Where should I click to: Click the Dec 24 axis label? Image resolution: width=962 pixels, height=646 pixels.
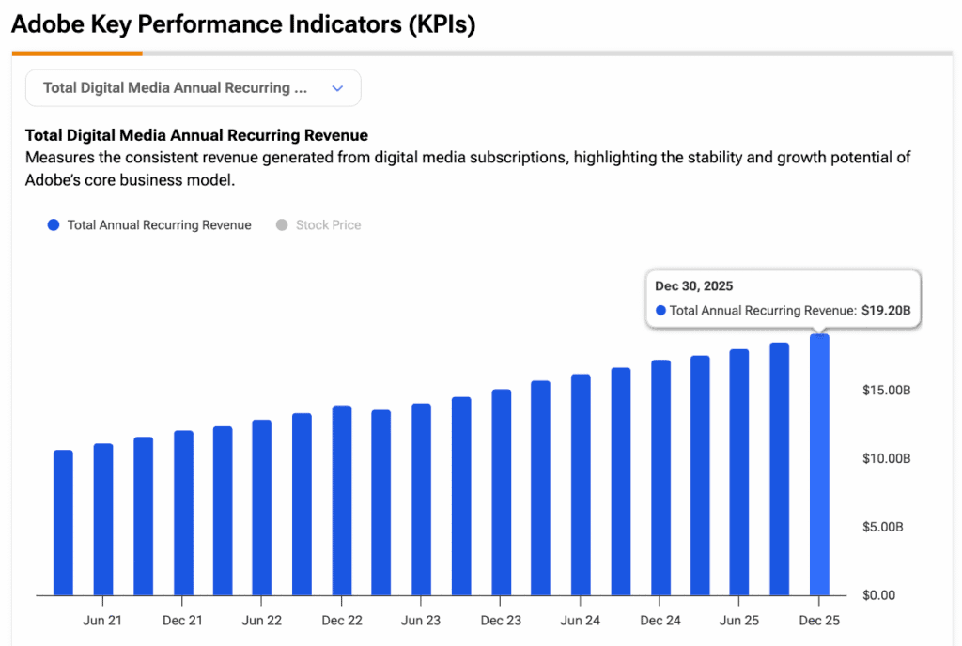pos(659,621)
